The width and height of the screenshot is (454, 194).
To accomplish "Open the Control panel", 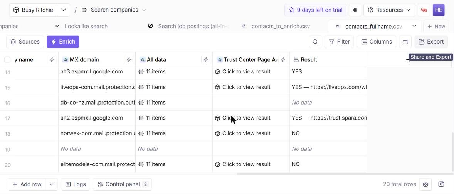I will coord(122,184).
